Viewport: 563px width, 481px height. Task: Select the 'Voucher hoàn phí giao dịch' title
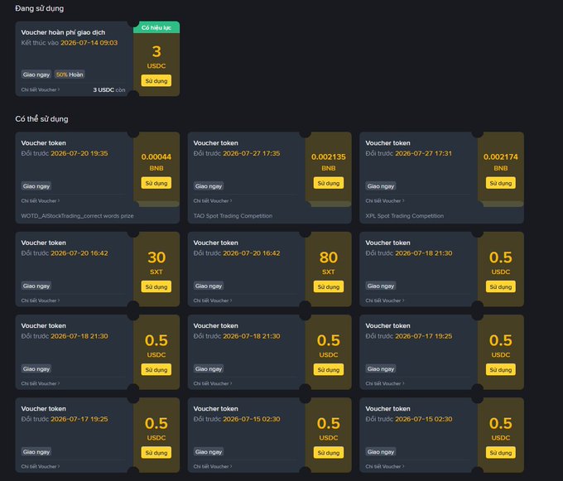pyautogui.click(x=63, y=32)
